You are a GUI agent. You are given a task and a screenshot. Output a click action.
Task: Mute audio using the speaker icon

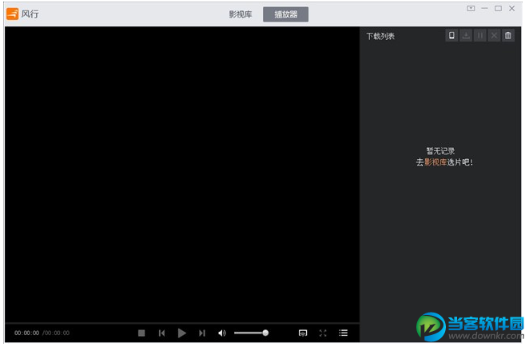(x=222, y=333)
